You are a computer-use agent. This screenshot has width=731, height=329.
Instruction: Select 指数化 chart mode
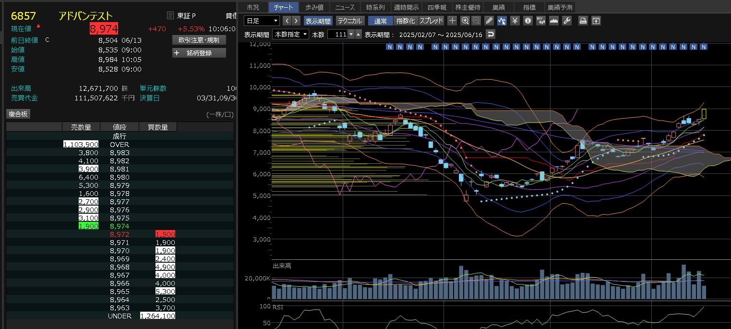pos(406,21)
